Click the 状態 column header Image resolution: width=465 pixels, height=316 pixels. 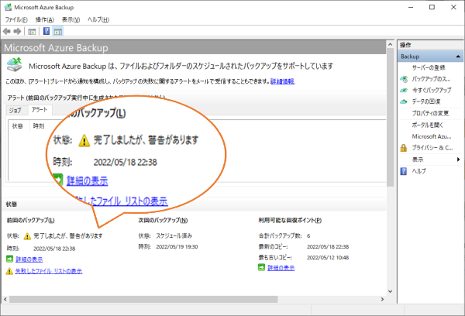coord(18,126)
